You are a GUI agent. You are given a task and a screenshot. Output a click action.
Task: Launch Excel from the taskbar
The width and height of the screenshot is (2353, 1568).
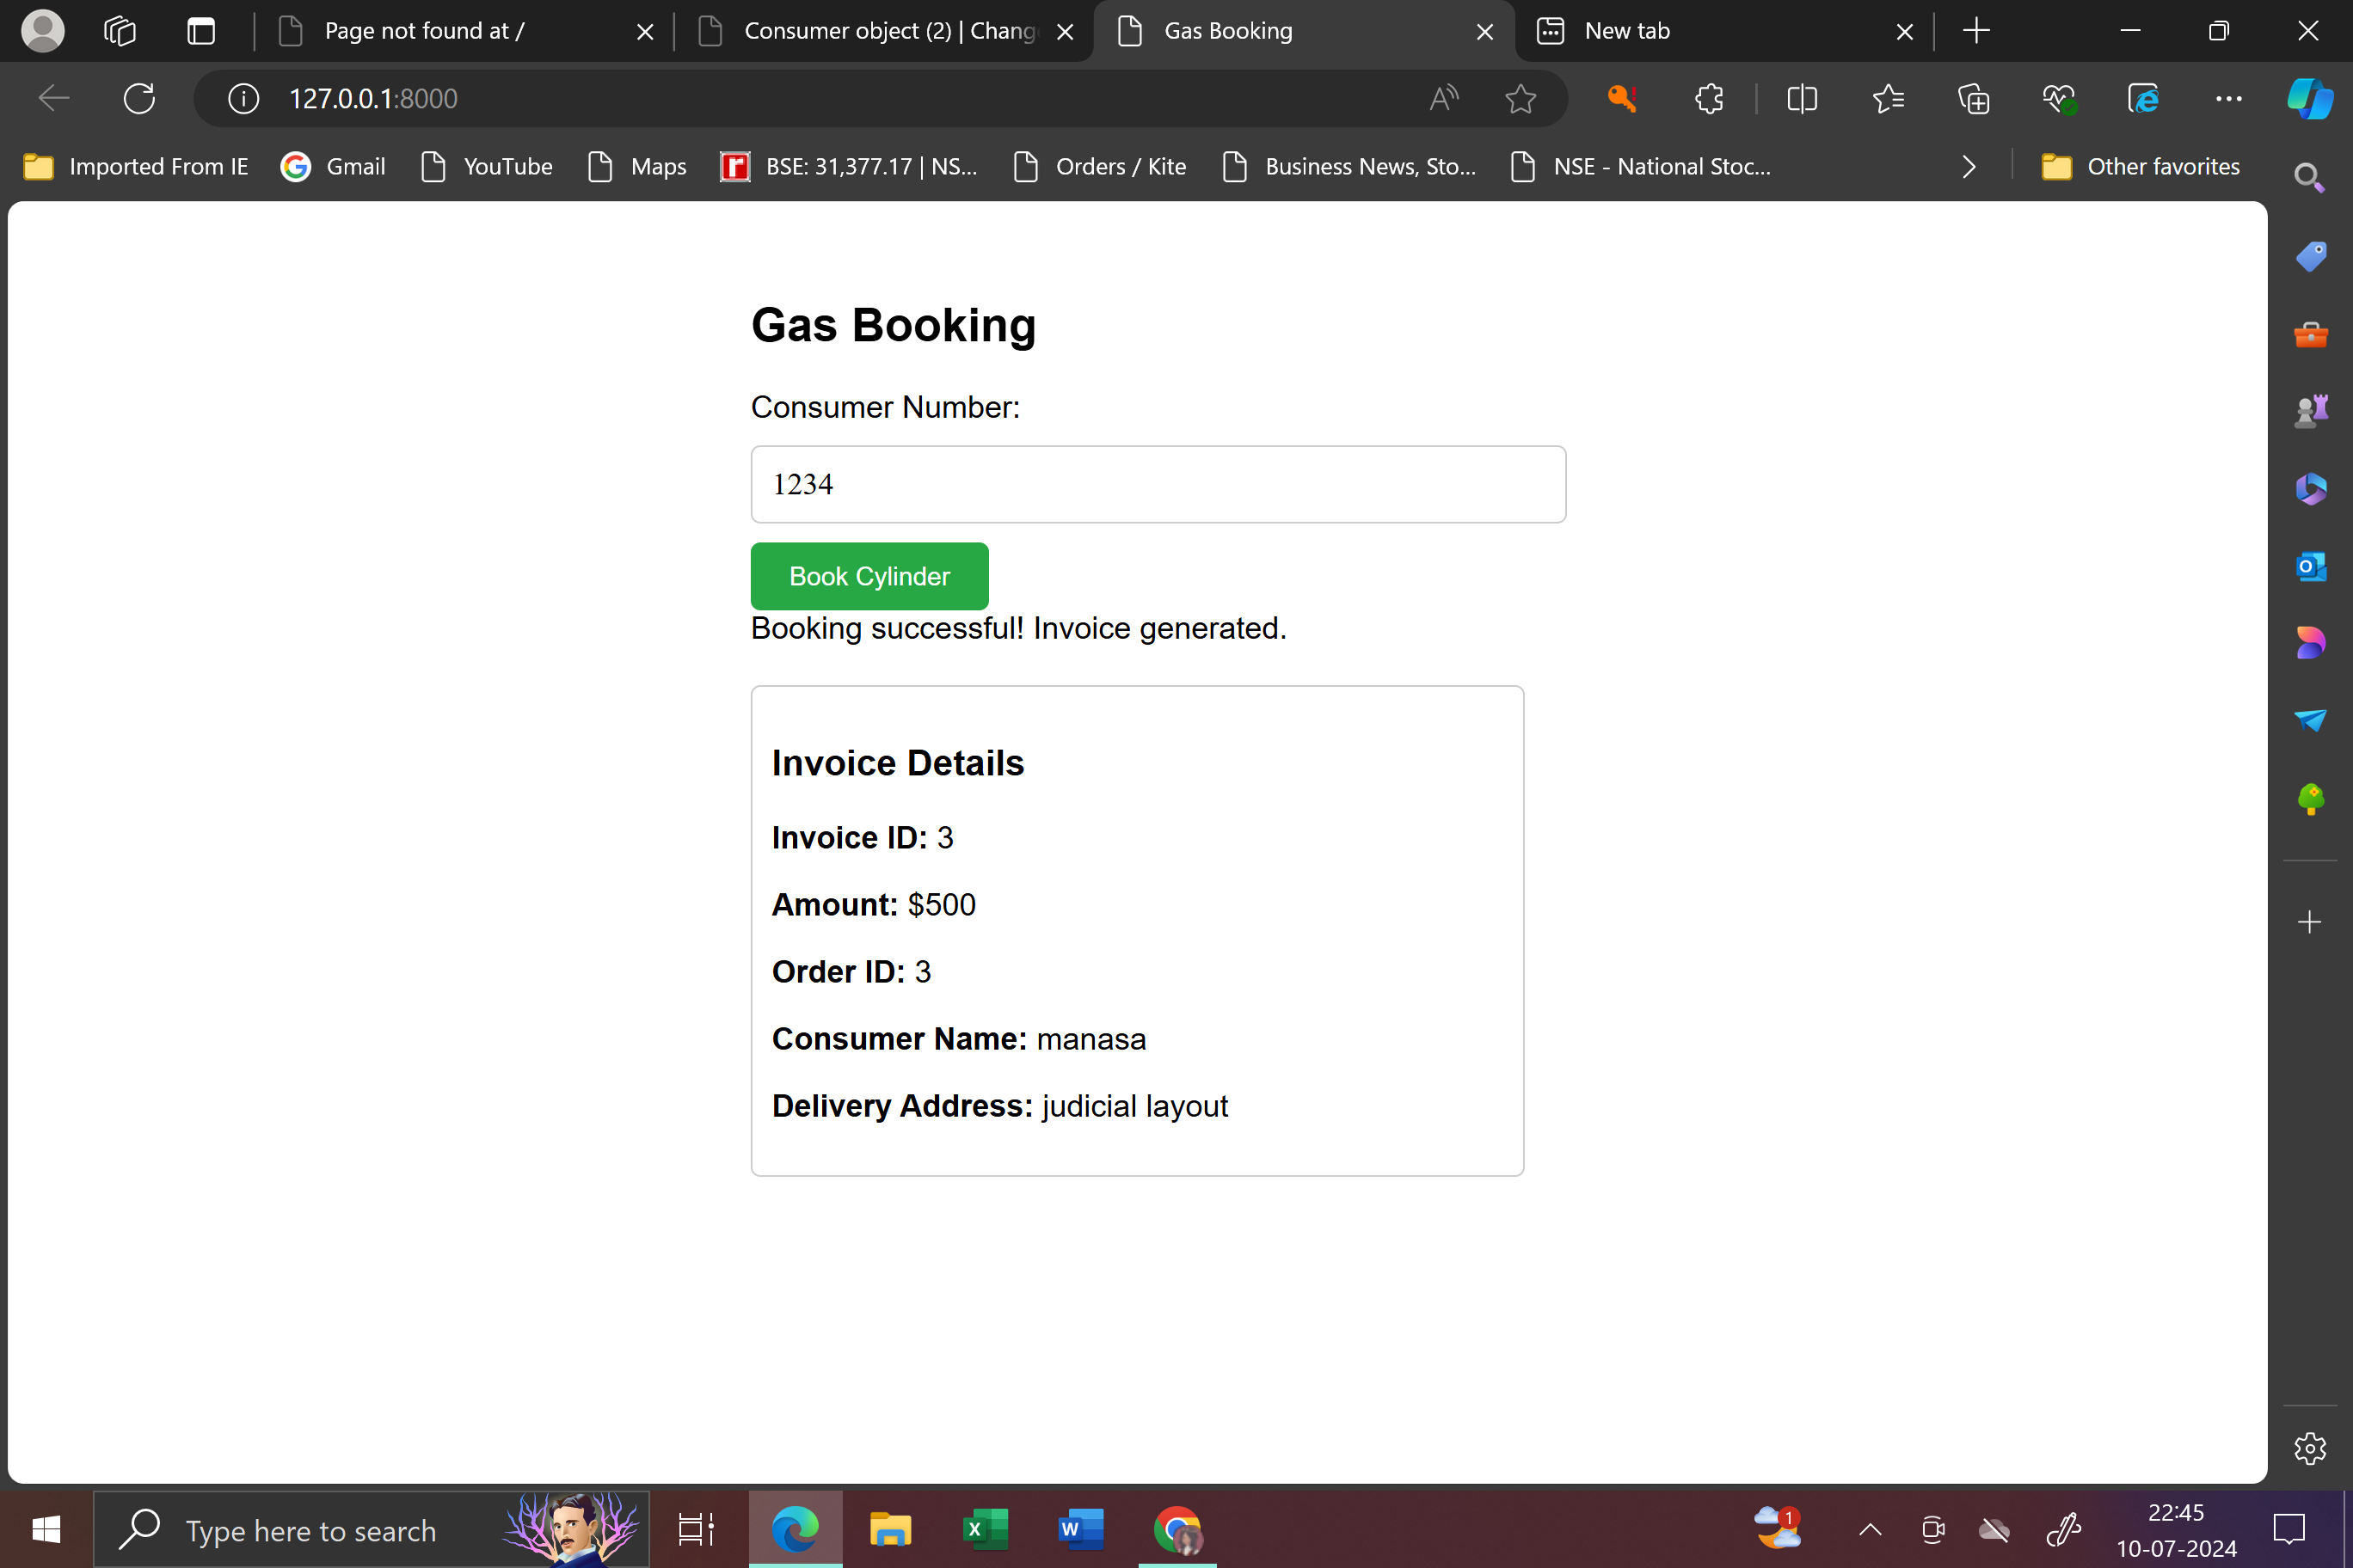pos(985,1529)
